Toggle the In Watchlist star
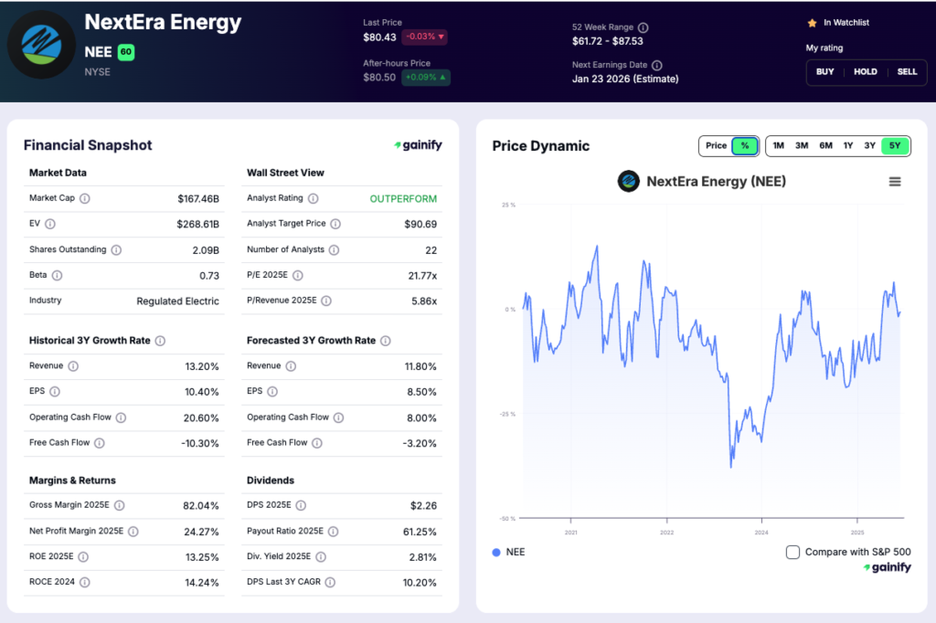 pyautogui.click(x=810, y=22)
